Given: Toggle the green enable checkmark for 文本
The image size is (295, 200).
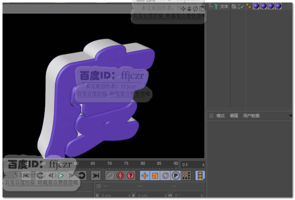Looking at the screenshot, I should click(x=242, y=7).
